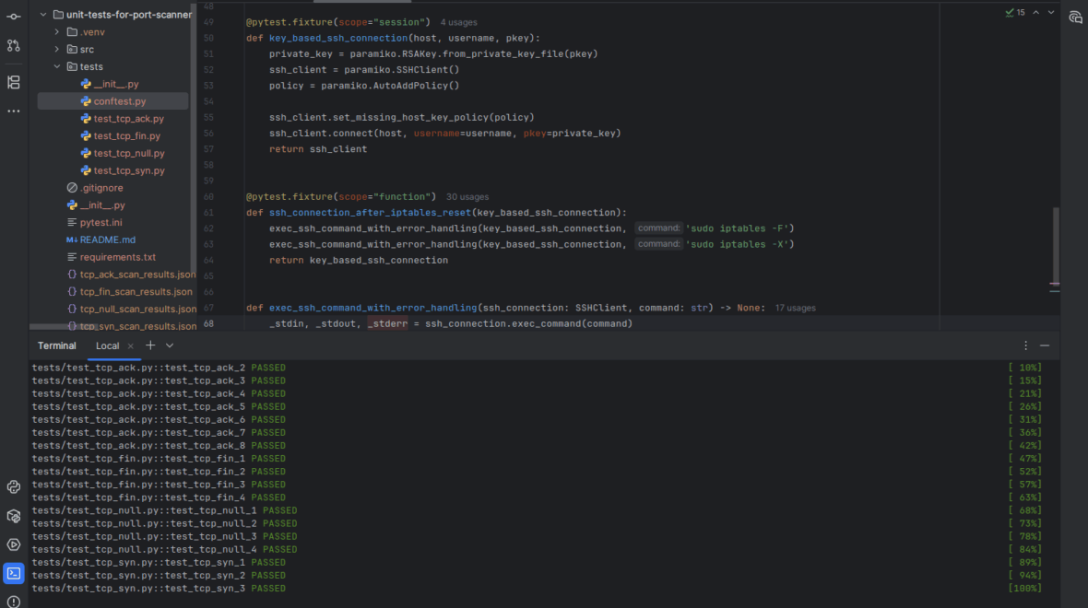The image size is (1088, 608).
Task: Expand the .venv folder
Action: coord(57,32)
